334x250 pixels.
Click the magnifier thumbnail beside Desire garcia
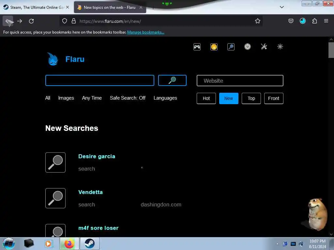click(x=55, y=162)
